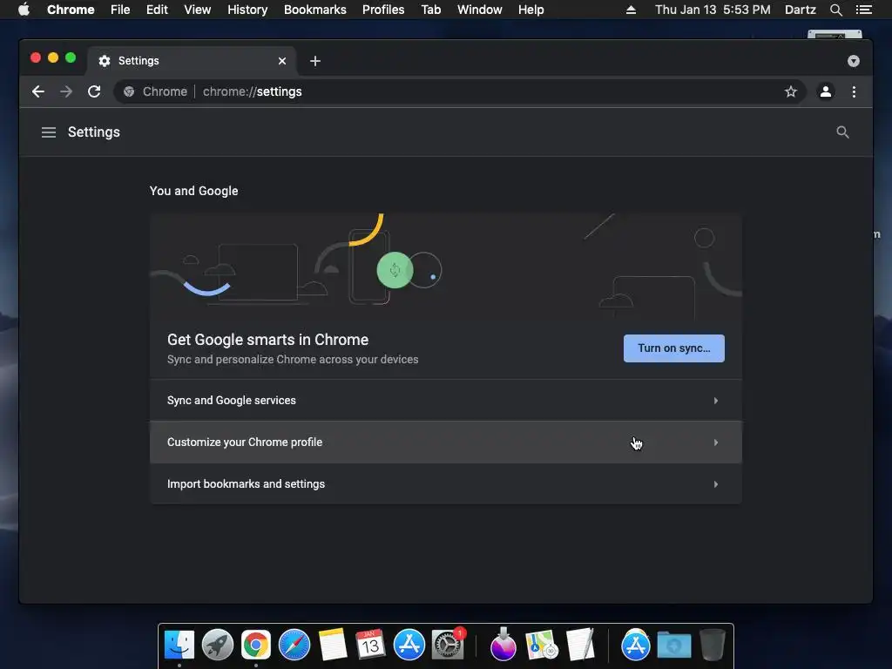The height and width of the screenshot is (669, 892).
Task: Close the Settings tab
Action: click(x=281, y=61)
